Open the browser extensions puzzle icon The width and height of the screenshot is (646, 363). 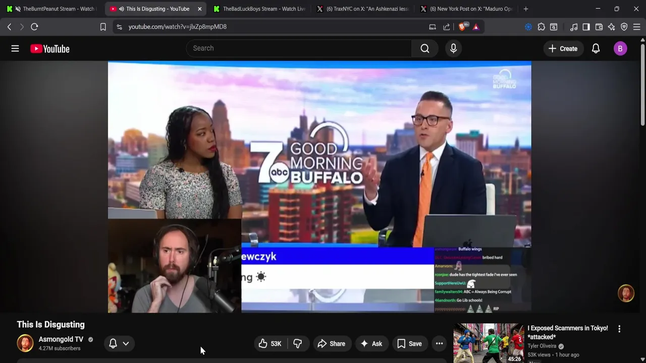click(x=541, y=27)
